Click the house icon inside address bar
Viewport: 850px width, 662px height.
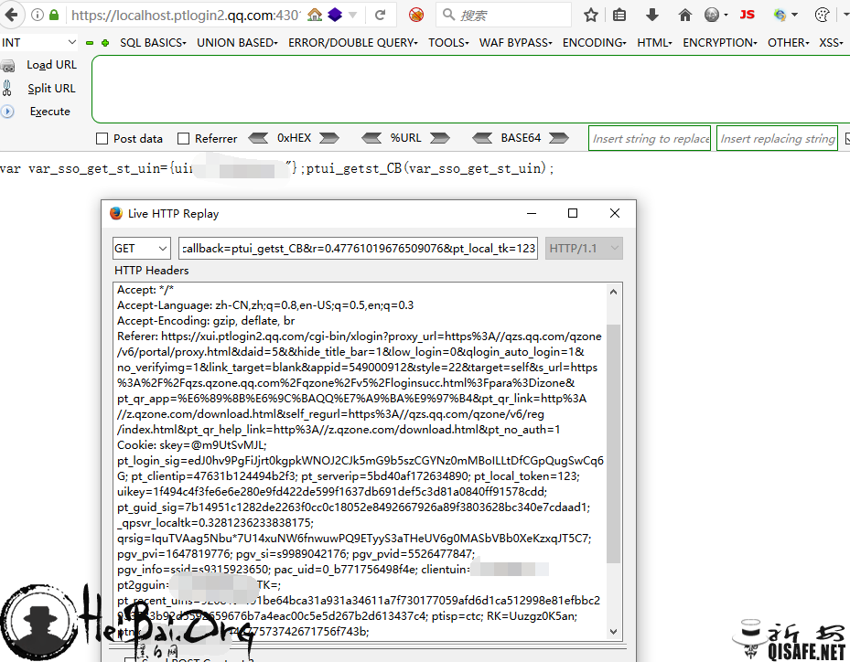click(x=315, y=15)
